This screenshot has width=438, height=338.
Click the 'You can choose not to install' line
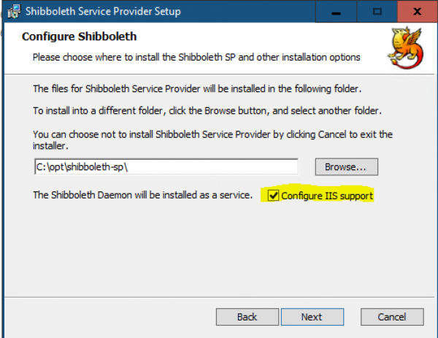click(x=213, y=134)
